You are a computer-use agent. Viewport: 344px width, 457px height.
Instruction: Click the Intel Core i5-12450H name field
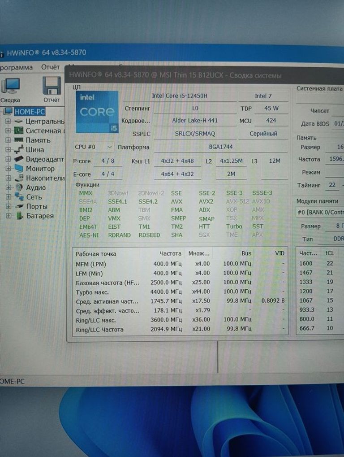[x=179, y=96]
